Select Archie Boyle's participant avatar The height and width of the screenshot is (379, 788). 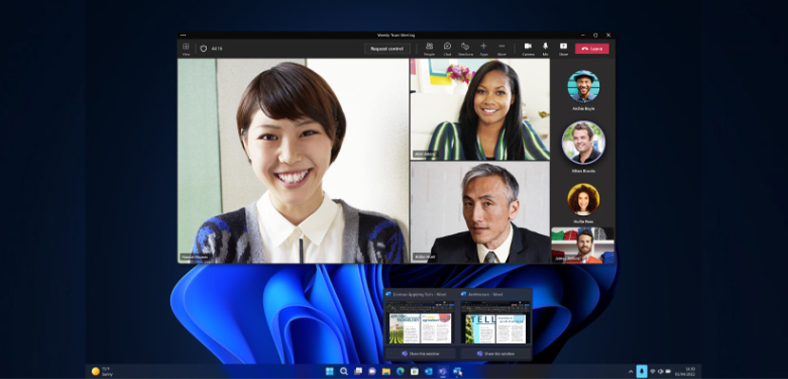tap(583, 86)
